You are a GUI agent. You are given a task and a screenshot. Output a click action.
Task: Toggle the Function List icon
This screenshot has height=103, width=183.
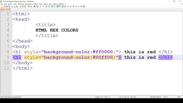tap(65, 6)
